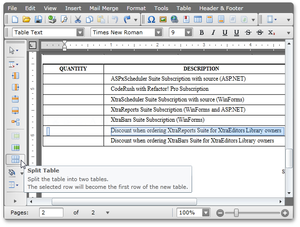Click the CodeRush with Refactor! table cell

click(194, 89)
